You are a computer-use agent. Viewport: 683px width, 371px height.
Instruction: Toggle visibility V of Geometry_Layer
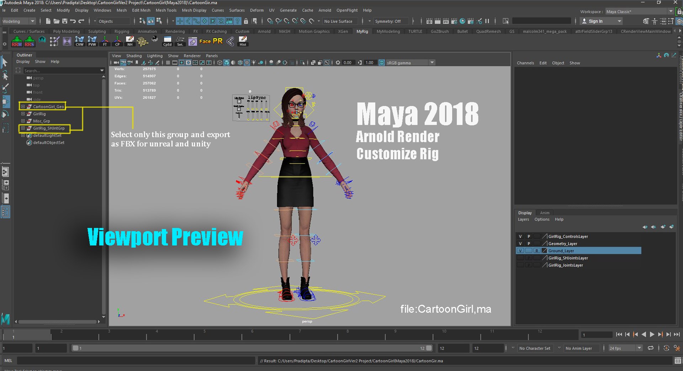pyautogui.click(x=520, y=244)
